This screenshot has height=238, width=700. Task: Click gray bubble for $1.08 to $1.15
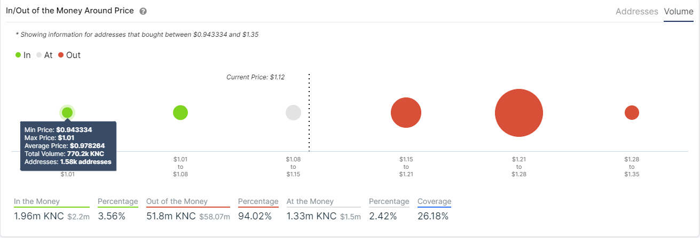pyautogui.click(x=293, y=112)
